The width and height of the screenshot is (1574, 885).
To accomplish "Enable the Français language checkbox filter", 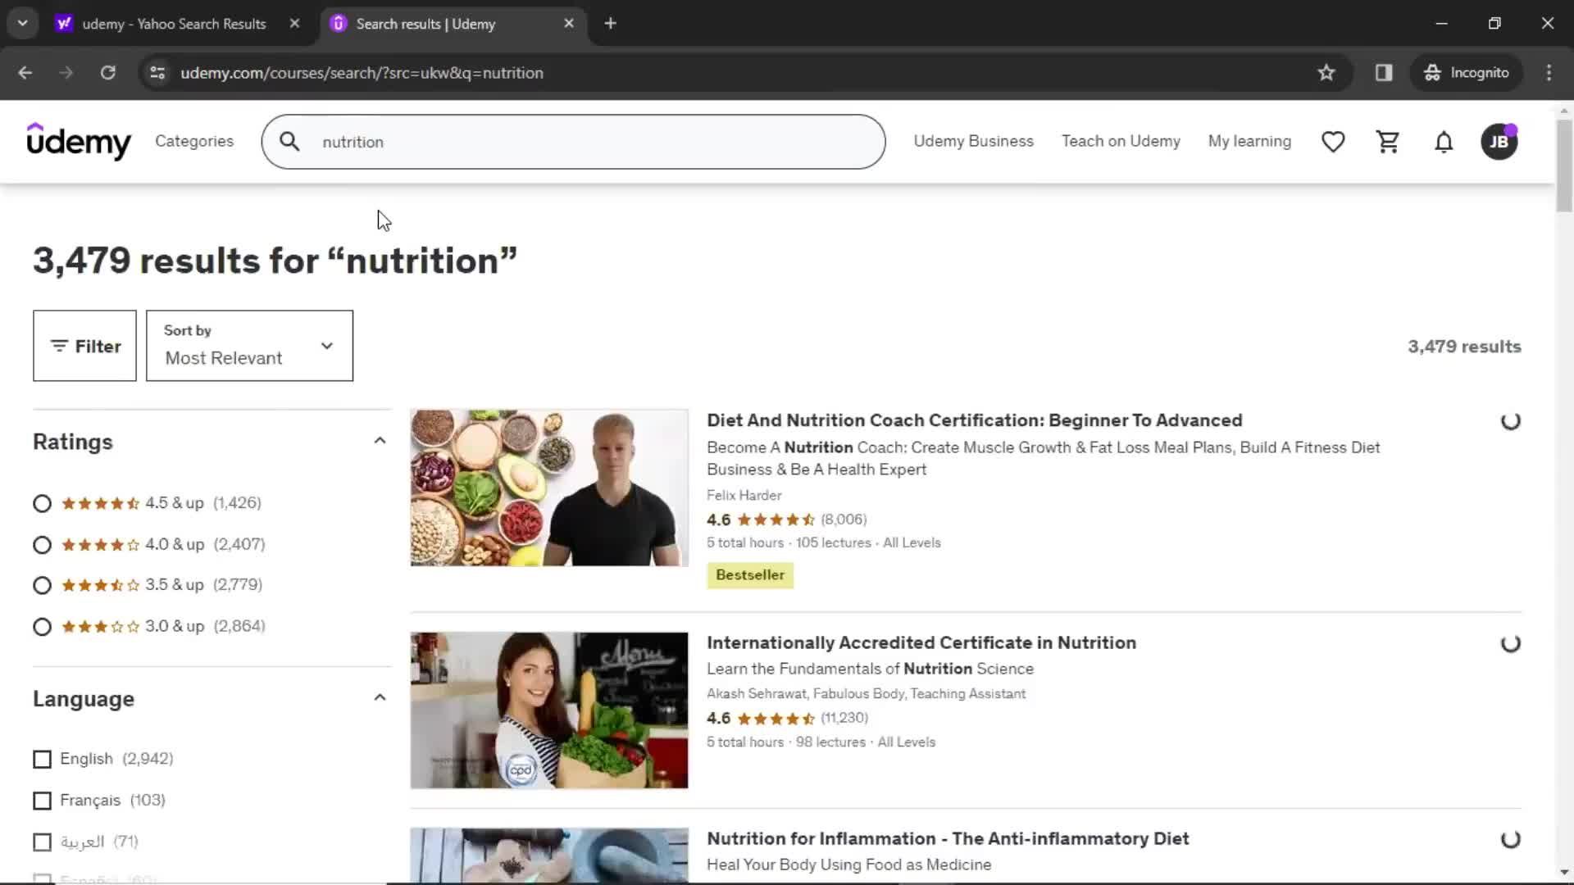I will (x=41, y=800).
